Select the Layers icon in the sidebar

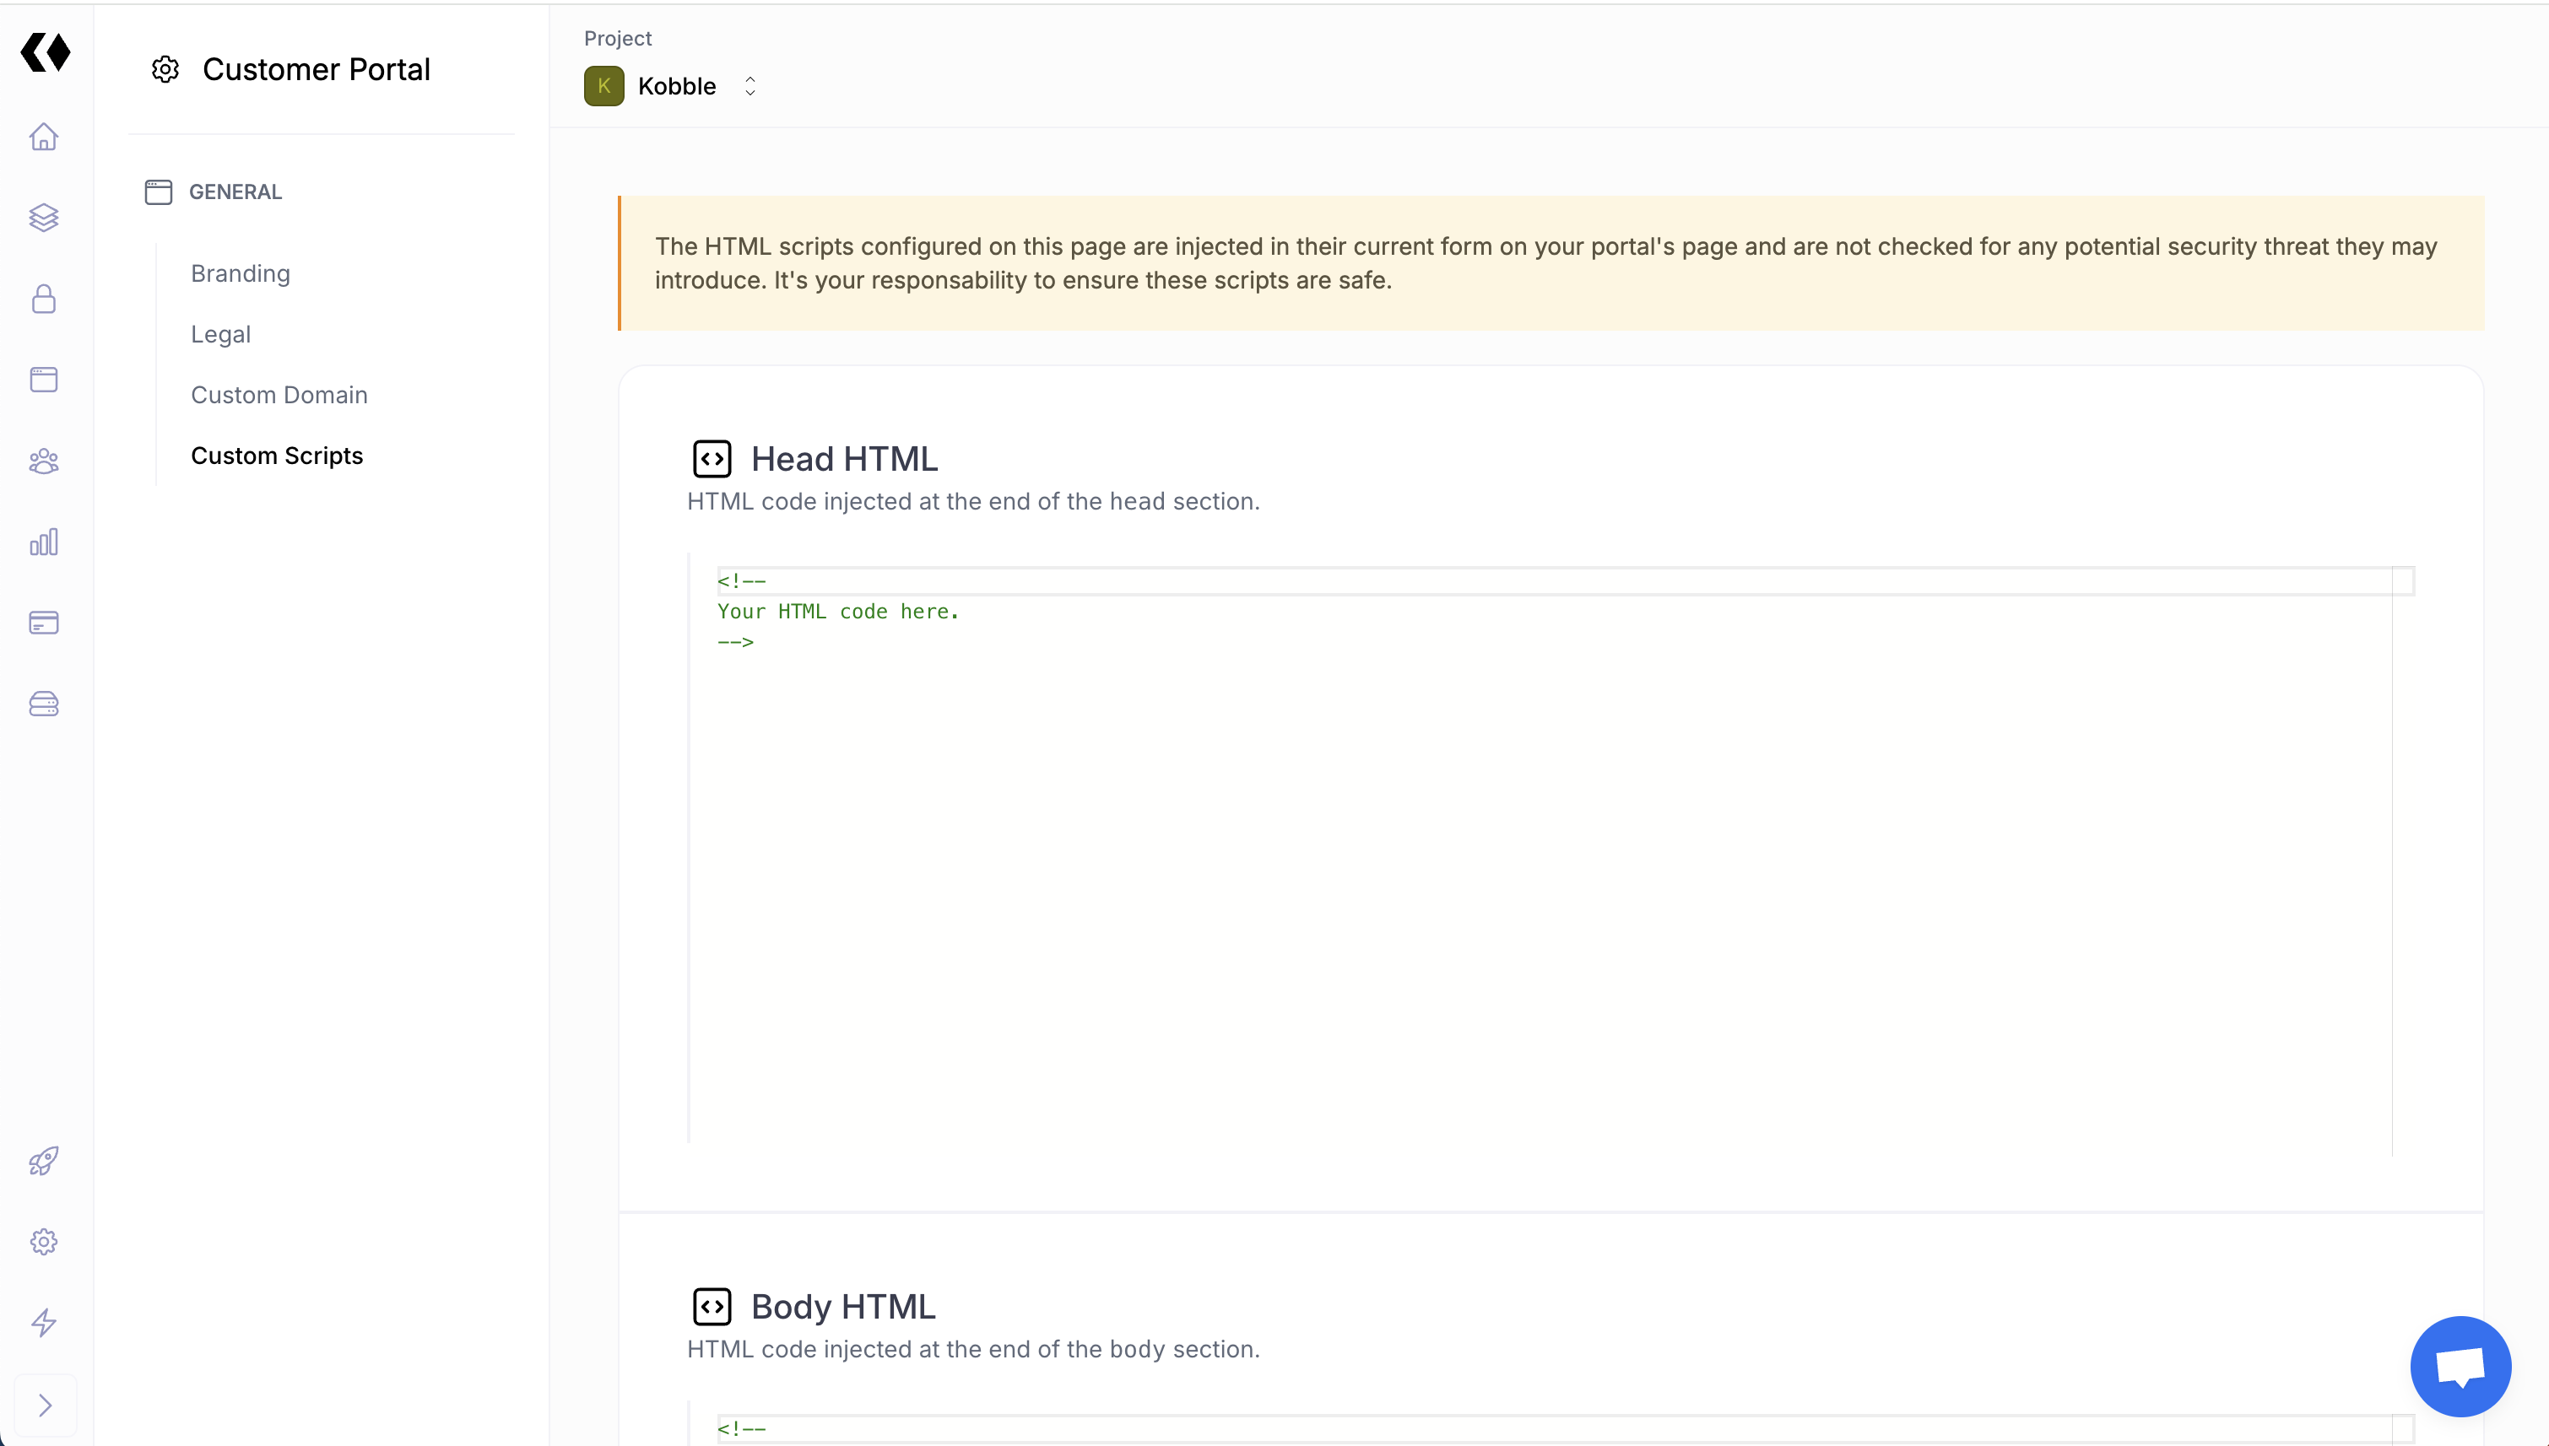click(x=44, y=218)
